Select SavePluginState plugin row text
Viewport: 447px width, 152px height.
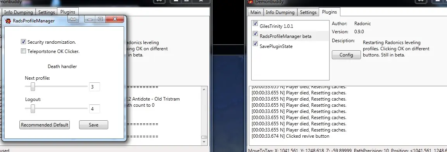276,46
